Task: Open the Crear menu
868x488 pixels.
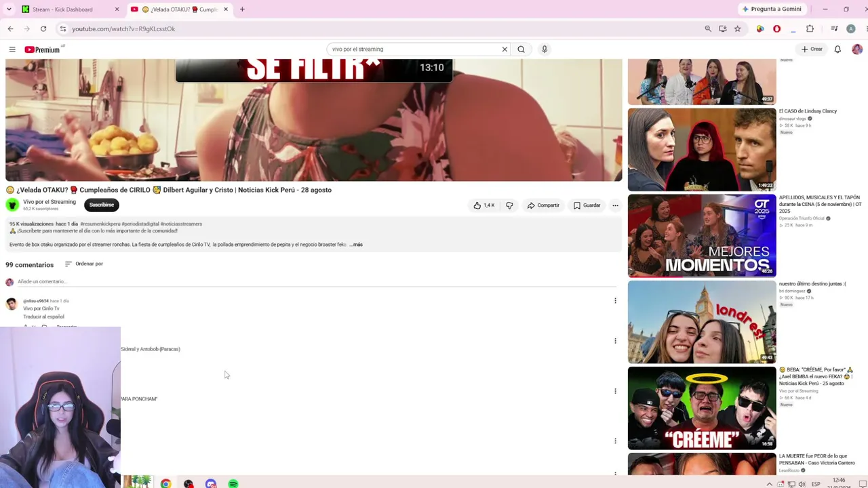Action: click(812, 49)
